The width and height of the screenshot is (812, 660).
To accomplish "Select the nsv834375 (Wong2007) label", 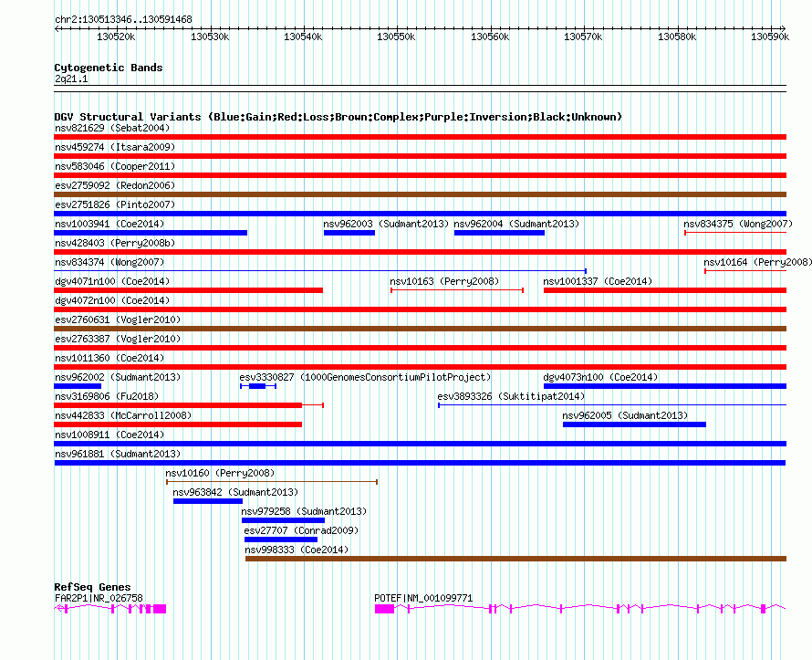I will click(738, 224).
